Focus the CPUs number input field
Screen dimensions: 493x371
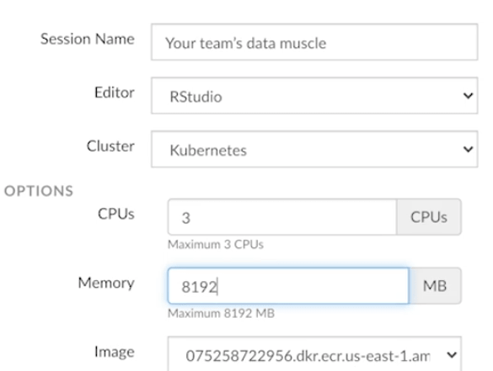click(282, 217)
